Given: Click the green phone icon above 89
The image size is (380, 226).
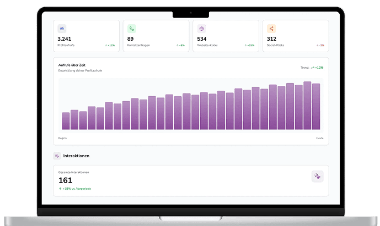Looking at the screenshot, I should tap(132, 29).
